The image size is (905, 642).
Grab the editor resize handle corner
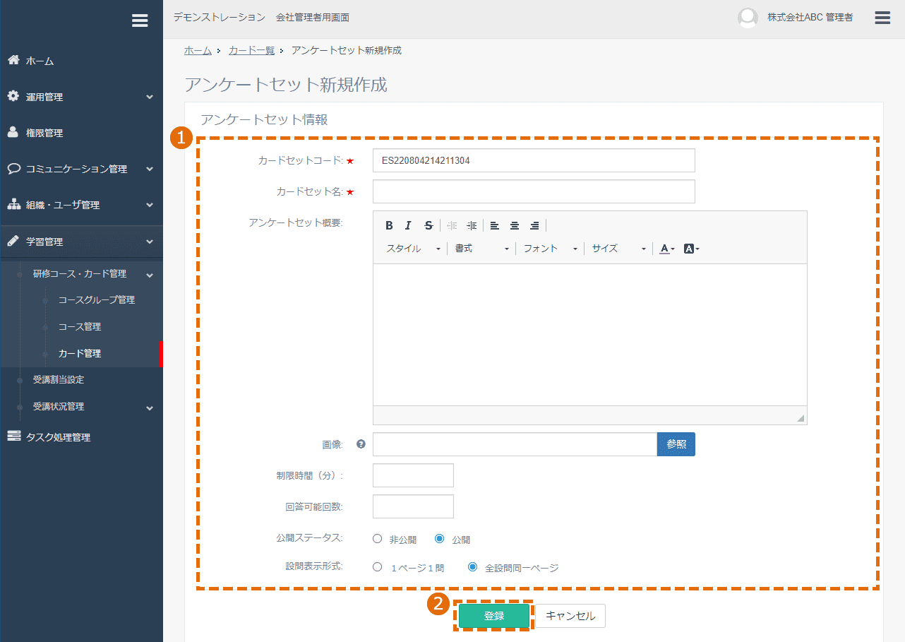tap(801, 418)
